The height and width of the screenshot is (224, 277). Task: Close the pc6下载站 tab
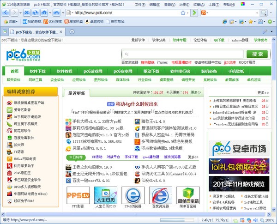(x=61, y=32)
